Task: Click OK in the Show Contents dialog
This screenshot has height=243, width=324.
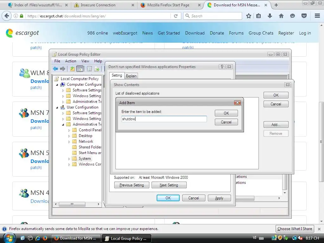Action: 276,95
